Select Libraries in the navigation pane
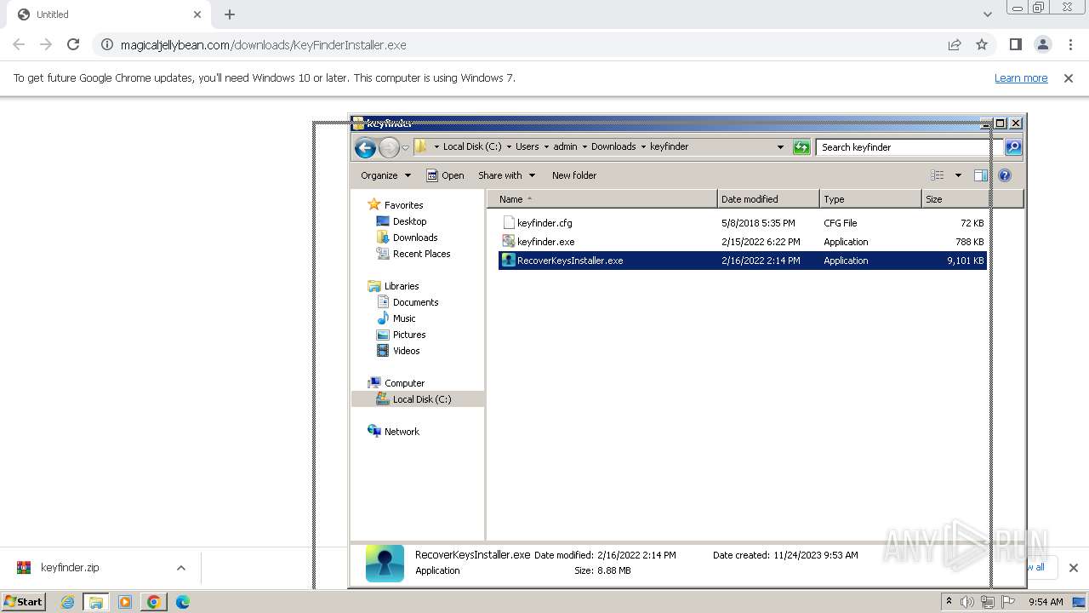This screenshot has height=613, width=1089. click(x=401, y=286)
